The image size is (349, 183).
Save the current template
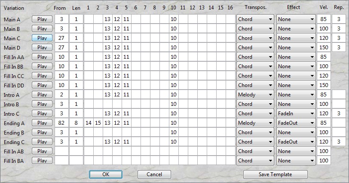[275, 174]
